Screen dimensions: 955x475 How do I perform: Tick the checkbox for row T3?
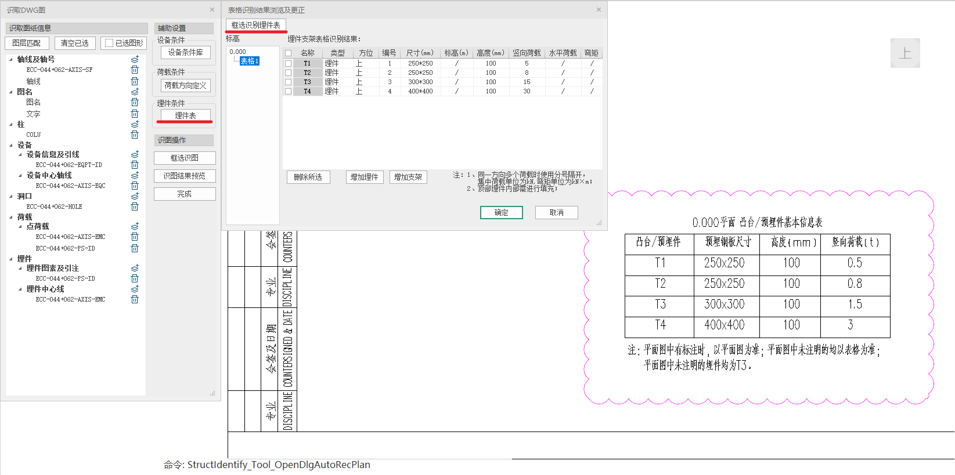(288, 82)
